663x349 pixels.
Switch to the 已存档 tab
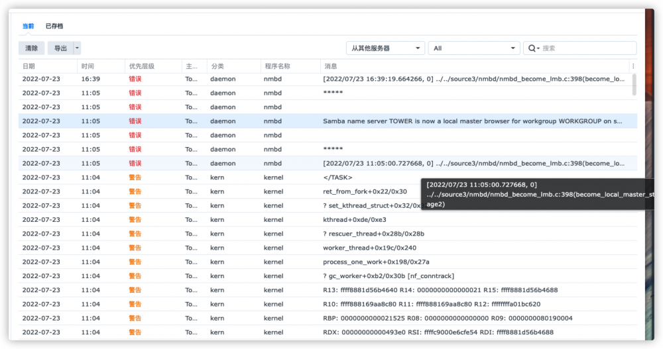pos(54,26)
